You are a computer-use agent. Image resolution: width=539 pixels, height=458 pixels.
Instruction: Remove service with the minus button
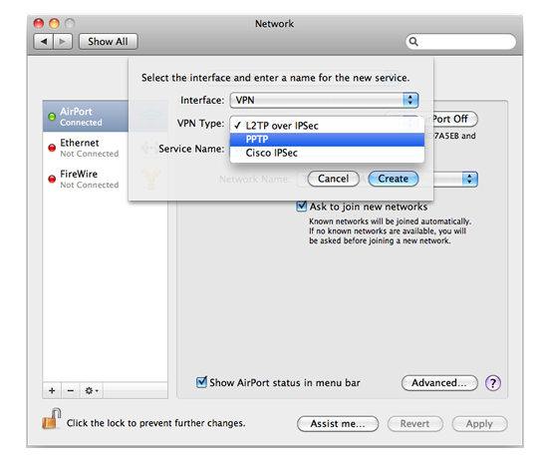coord(71,390)
